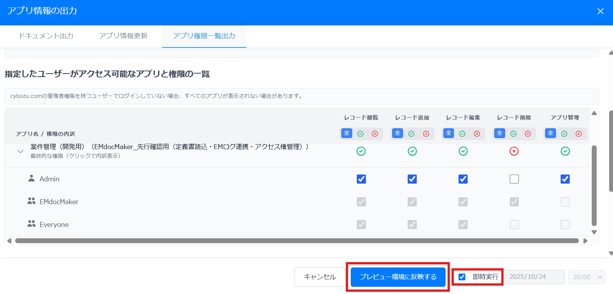Switch to the ドキュメント出力 tab
This screenshot has height=294, width=613.
click(46, 36)
